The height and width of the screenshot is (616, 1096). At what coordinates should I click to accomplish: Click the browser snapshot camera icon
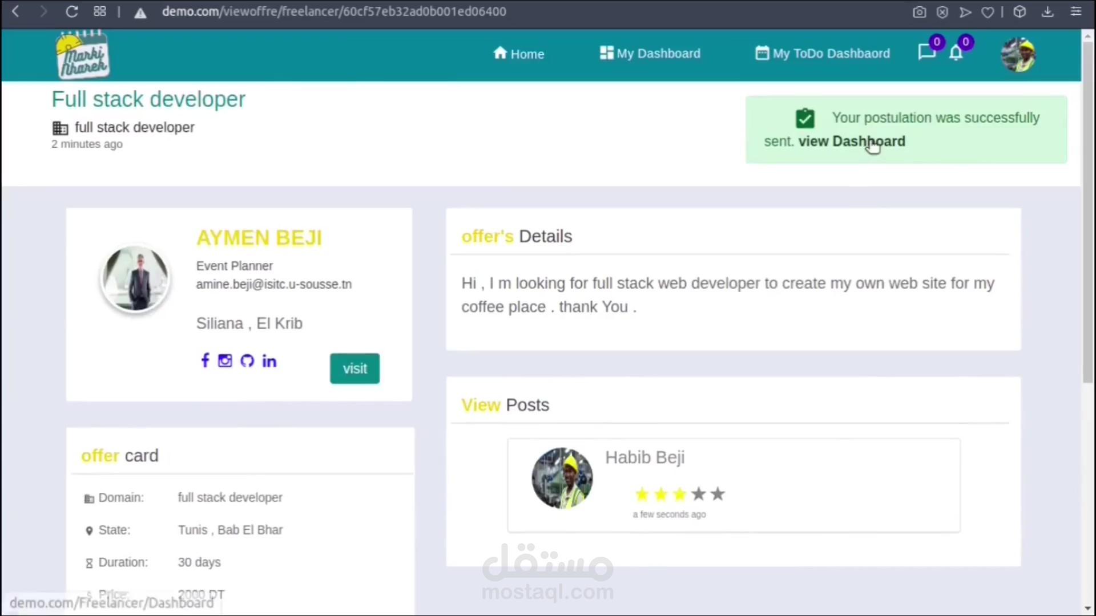(x=919, y=12)
